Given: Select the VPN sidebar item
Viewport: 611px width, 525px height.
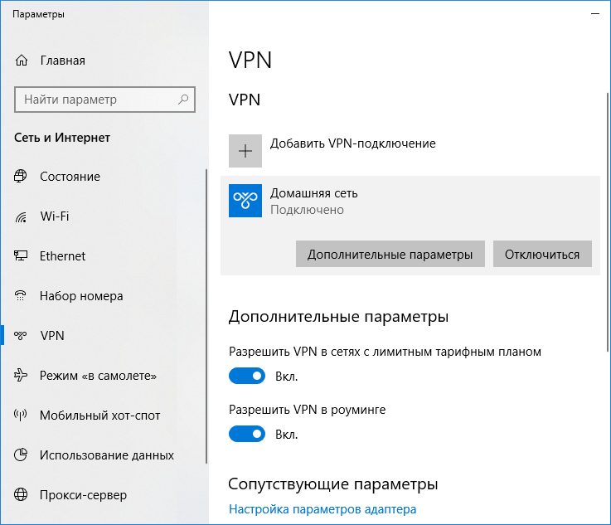Looking at the screenshot, I should coord(51,336).
